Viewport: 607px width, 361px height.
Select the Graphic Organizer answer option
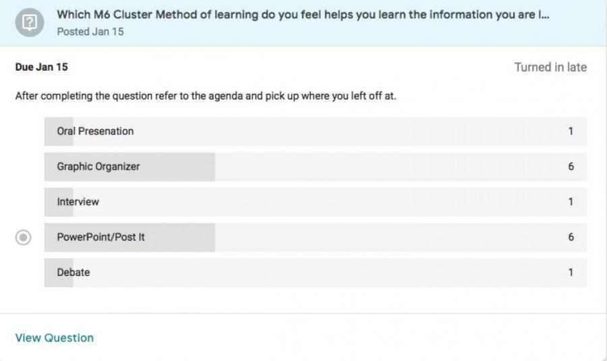[98, 167]
